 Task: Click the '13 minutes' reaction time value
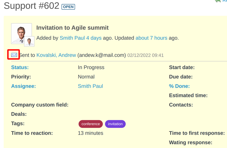click(x=91, y=133)
